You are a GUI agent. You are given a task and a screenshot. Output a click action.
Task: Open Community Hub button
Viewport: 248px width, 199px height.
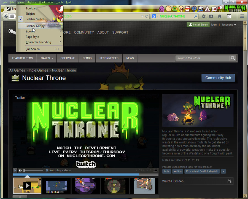pyautogui.click(x=218, y=78)
